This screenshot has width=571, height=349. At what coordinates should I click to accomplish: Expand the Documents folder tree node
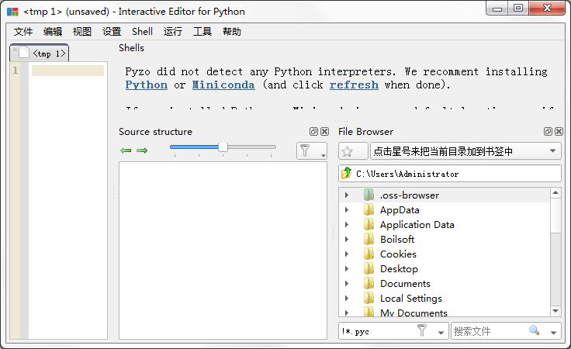coord(347,284)
